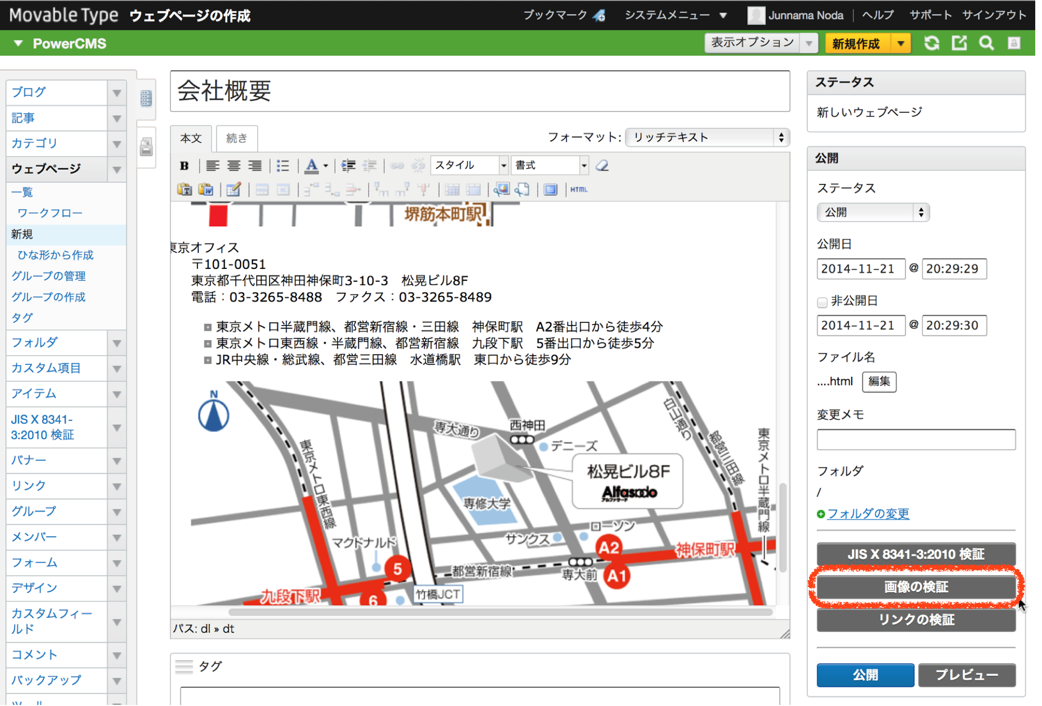This screenshot has height=706, width=1042.
Task: Open the システムメニュー dropdown
Action: (x=675, y=16)
